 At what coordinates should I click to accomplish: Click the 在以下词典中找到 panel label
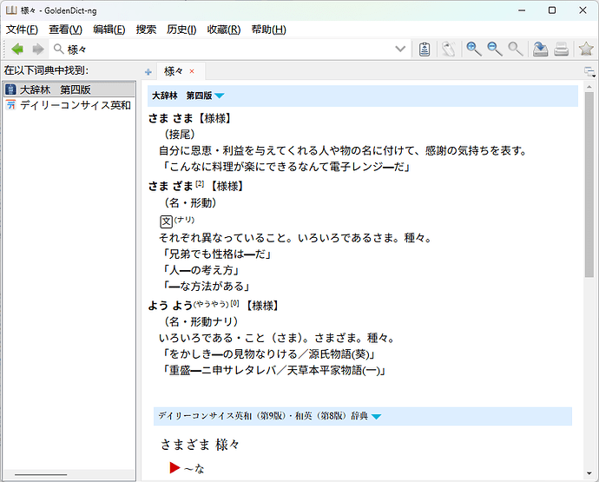(46, 70)
